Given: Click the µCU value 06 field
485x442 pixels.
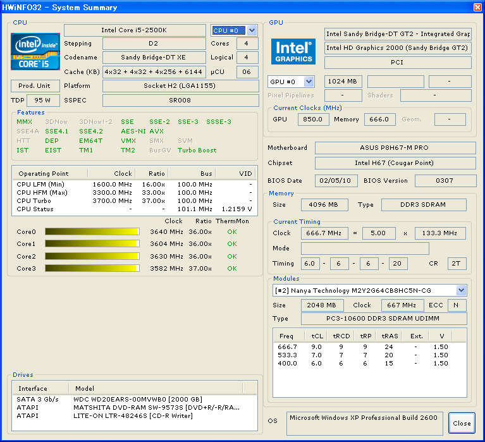Looking at the screenshot, I should click(247, 71).
